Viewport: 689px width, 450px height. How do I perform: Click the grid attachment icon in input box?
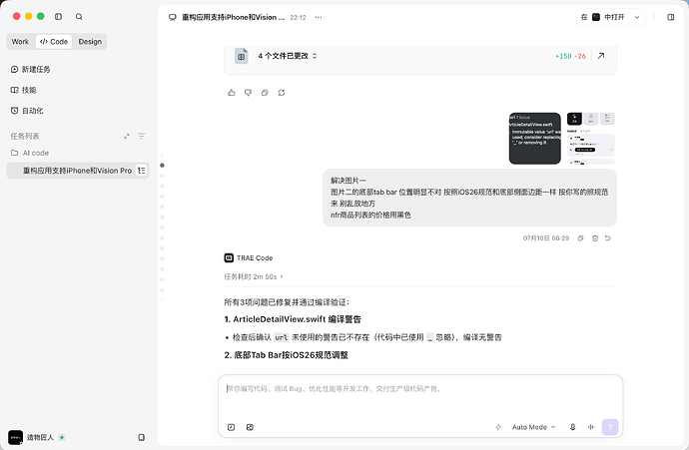250,427
